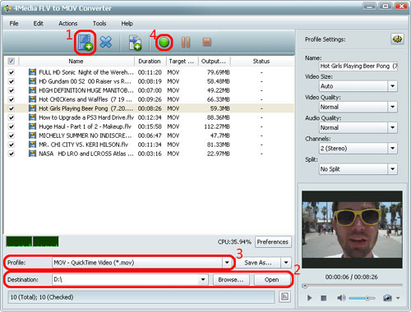The height and width of the screenshot is (312, 411).
Task: Open the Channels dropdown
Action: [392, 149]
